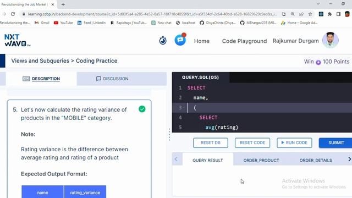Open the stopwatch timer icon
Image resolution: width=352 pixels, height=198 pixels.
(163, 41)
